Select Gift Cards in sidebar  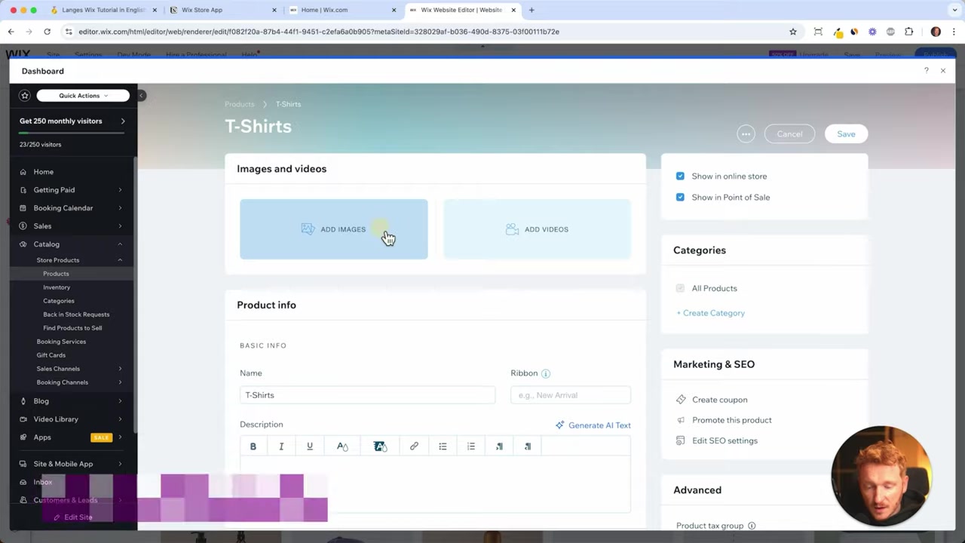click(51, 355)
